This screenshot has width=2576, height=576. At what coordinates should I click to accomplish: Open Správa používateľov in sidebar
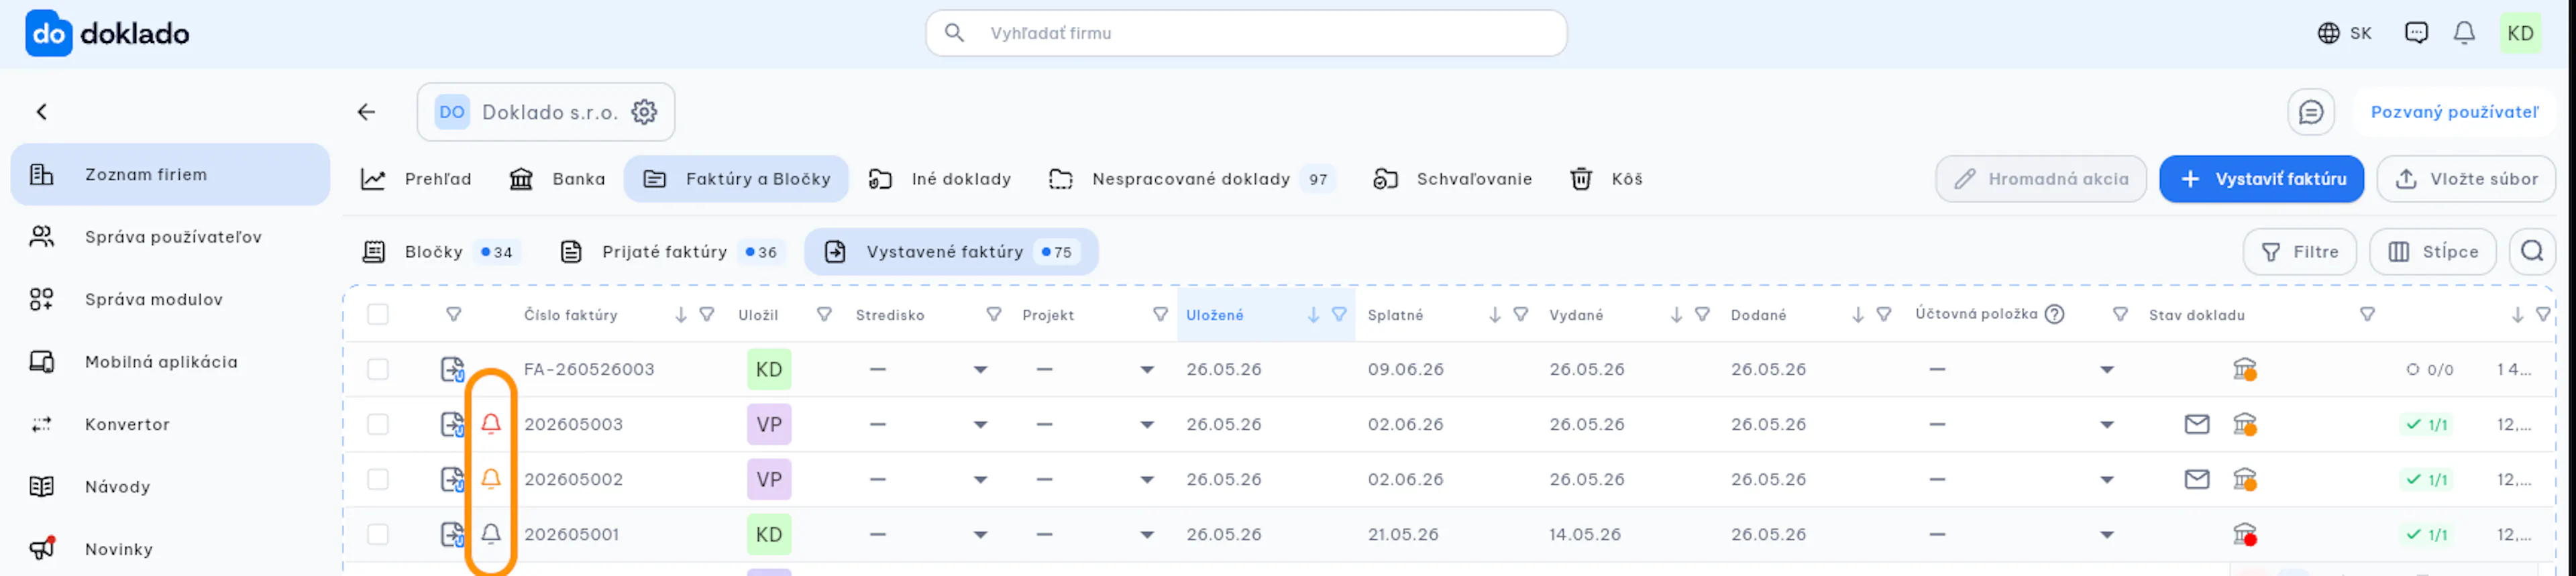coord(170,237)
